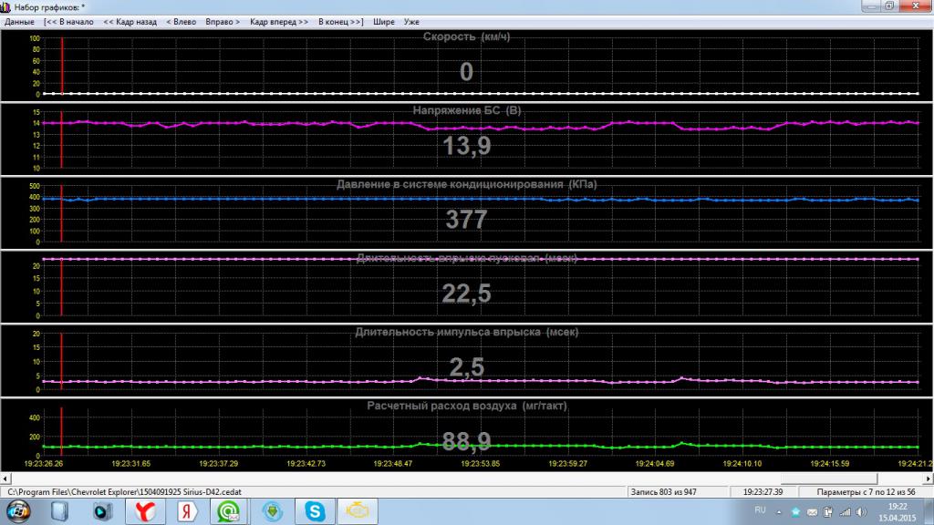
Task: Click 'Параметры с 7 по 12 из 56' status
Action: [x=866, y=492]
